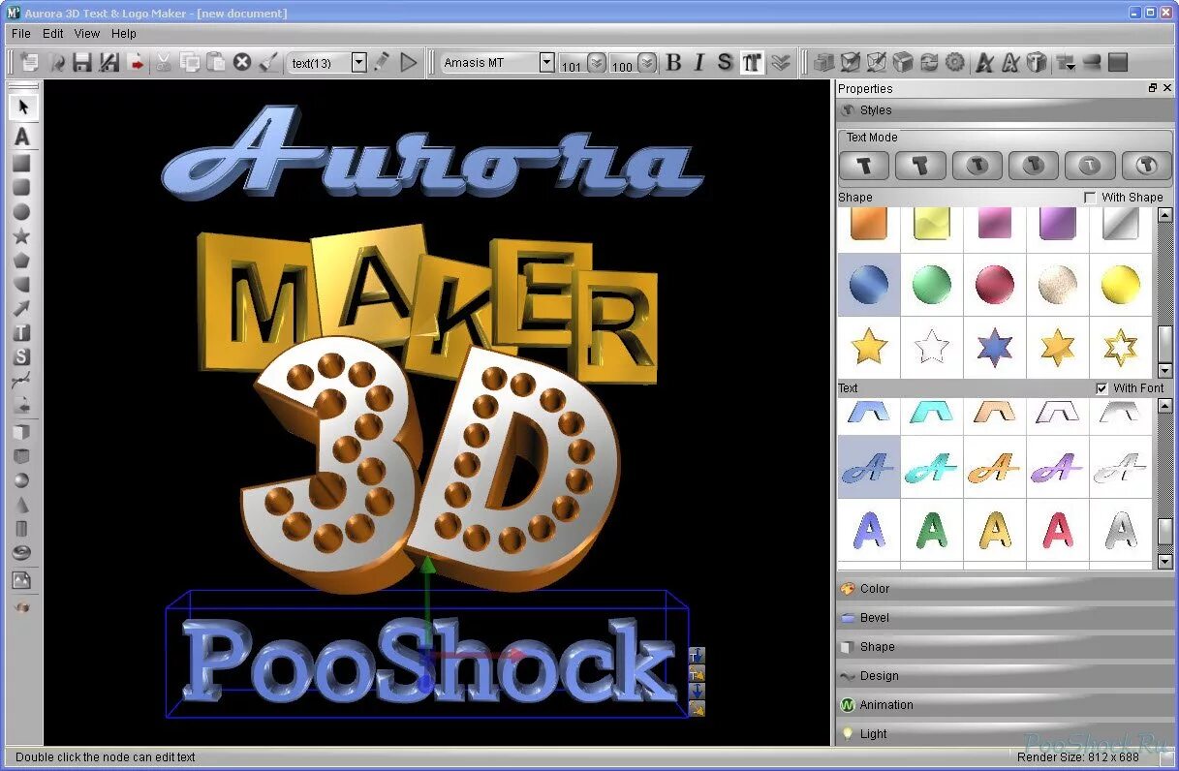Image resolution: width=1179 pixels, height=771 pixels.
Task: Expand the Shape properties section
Action: point(1006,647)
